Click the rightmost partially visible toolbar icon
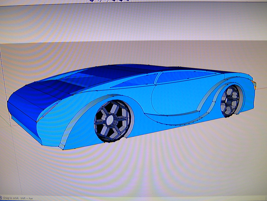This screenshot has width=267, height=201. [x=129, y=2]
